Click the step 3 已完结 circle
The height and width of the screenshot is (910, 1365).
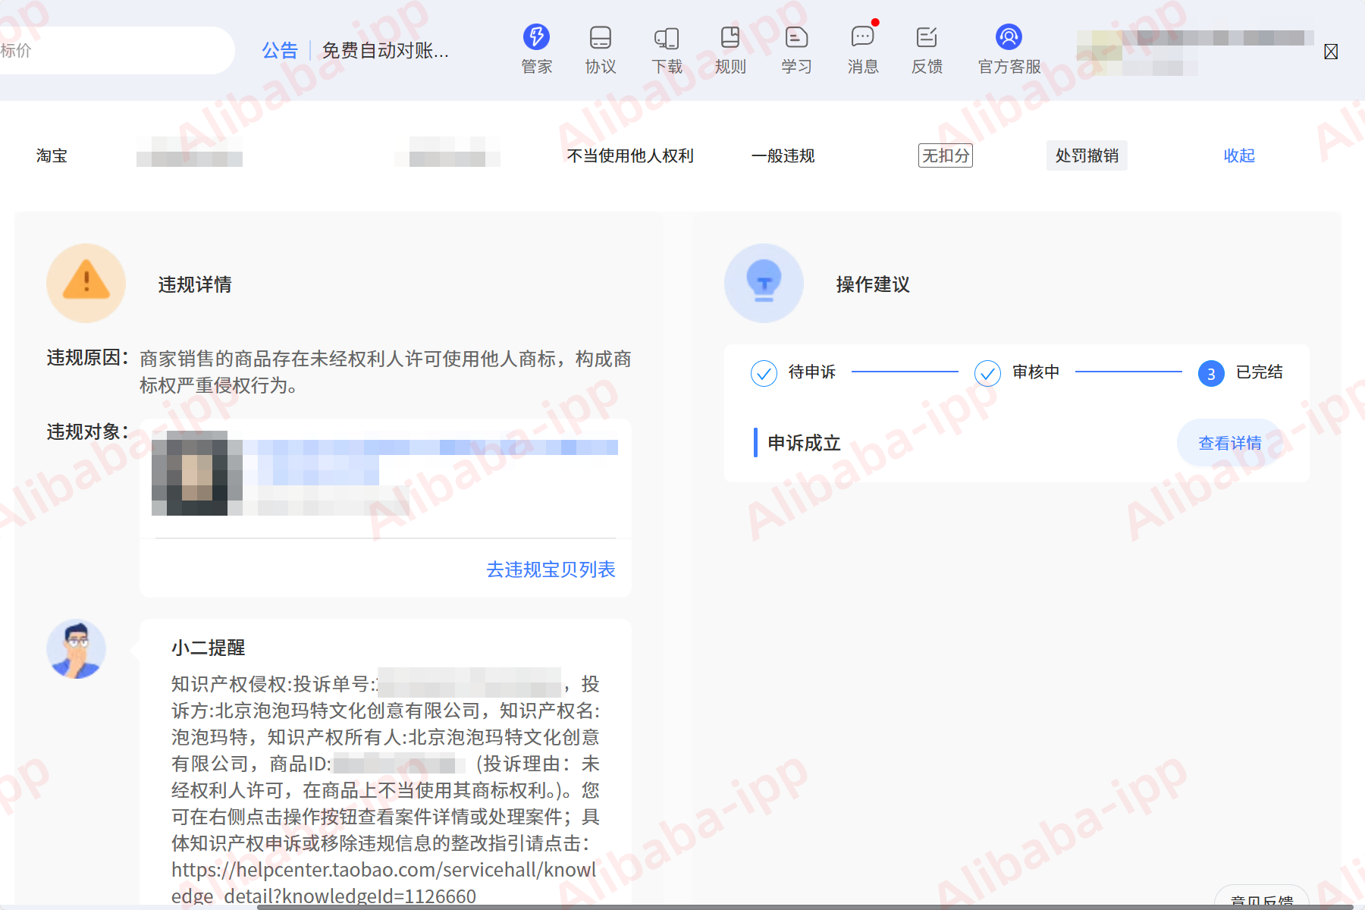(1211, 373)
